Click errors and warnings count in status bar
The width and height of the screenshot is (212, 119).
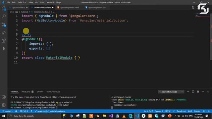[24, 111]
